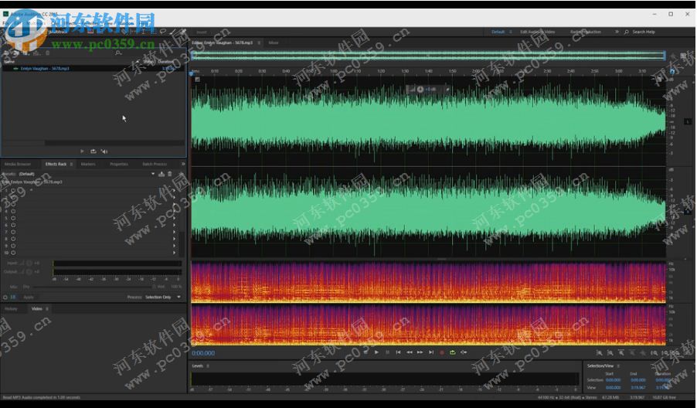
Task: Click the effects rack Input gain knob
Action: tap(29, 263)
